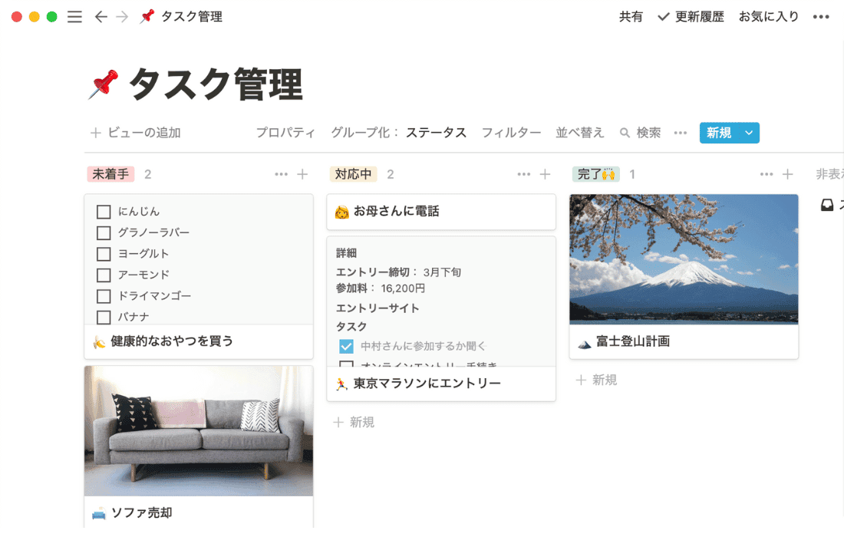Screen dimensions: 844x537
Task: Click the エントリー締切: 3月下旬 line
Action: 398,272
